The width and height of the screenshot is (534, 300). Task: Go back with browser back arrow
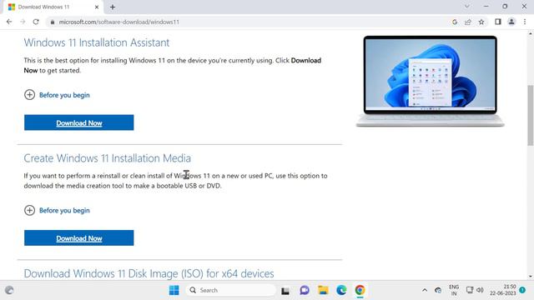9,22
